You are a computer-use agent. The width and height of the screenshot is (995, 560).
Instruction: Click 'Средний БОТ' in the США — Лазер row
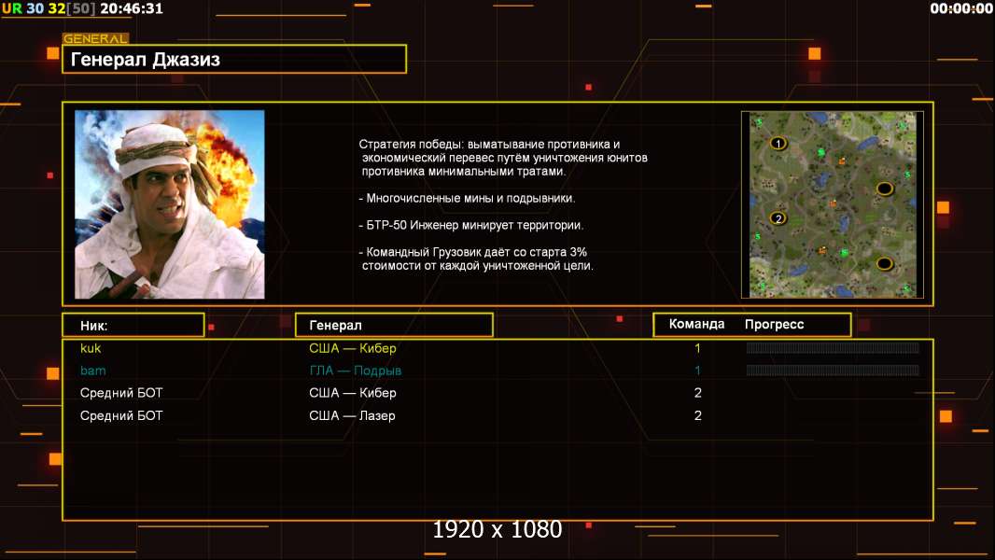coord(121,416)
